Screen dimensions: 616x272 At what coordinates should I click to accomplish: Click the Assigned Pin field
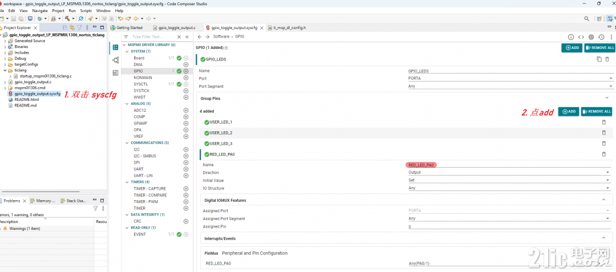(509, 226)
